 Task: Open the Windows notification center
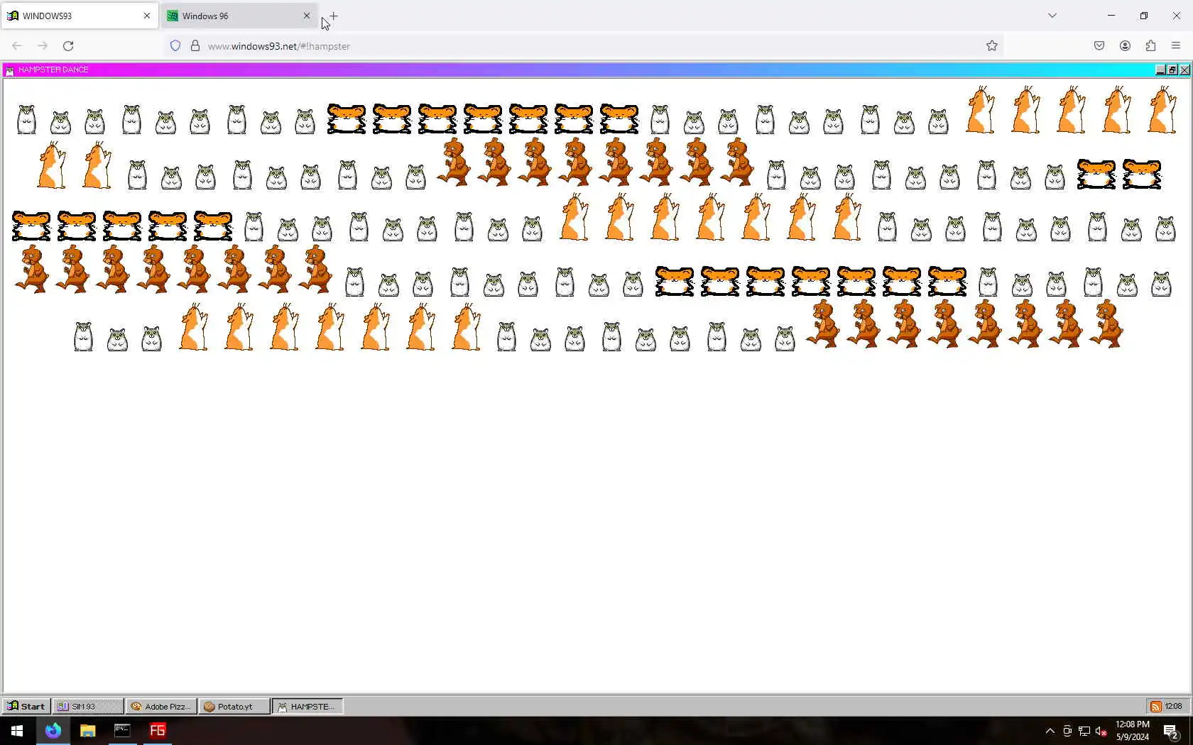coord(1172,731)
